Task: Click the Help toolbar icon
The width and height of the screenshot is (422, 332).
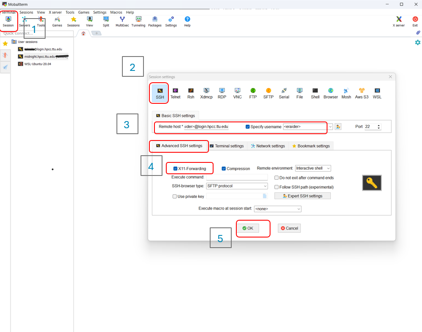Action: click(x=187, y=22)
